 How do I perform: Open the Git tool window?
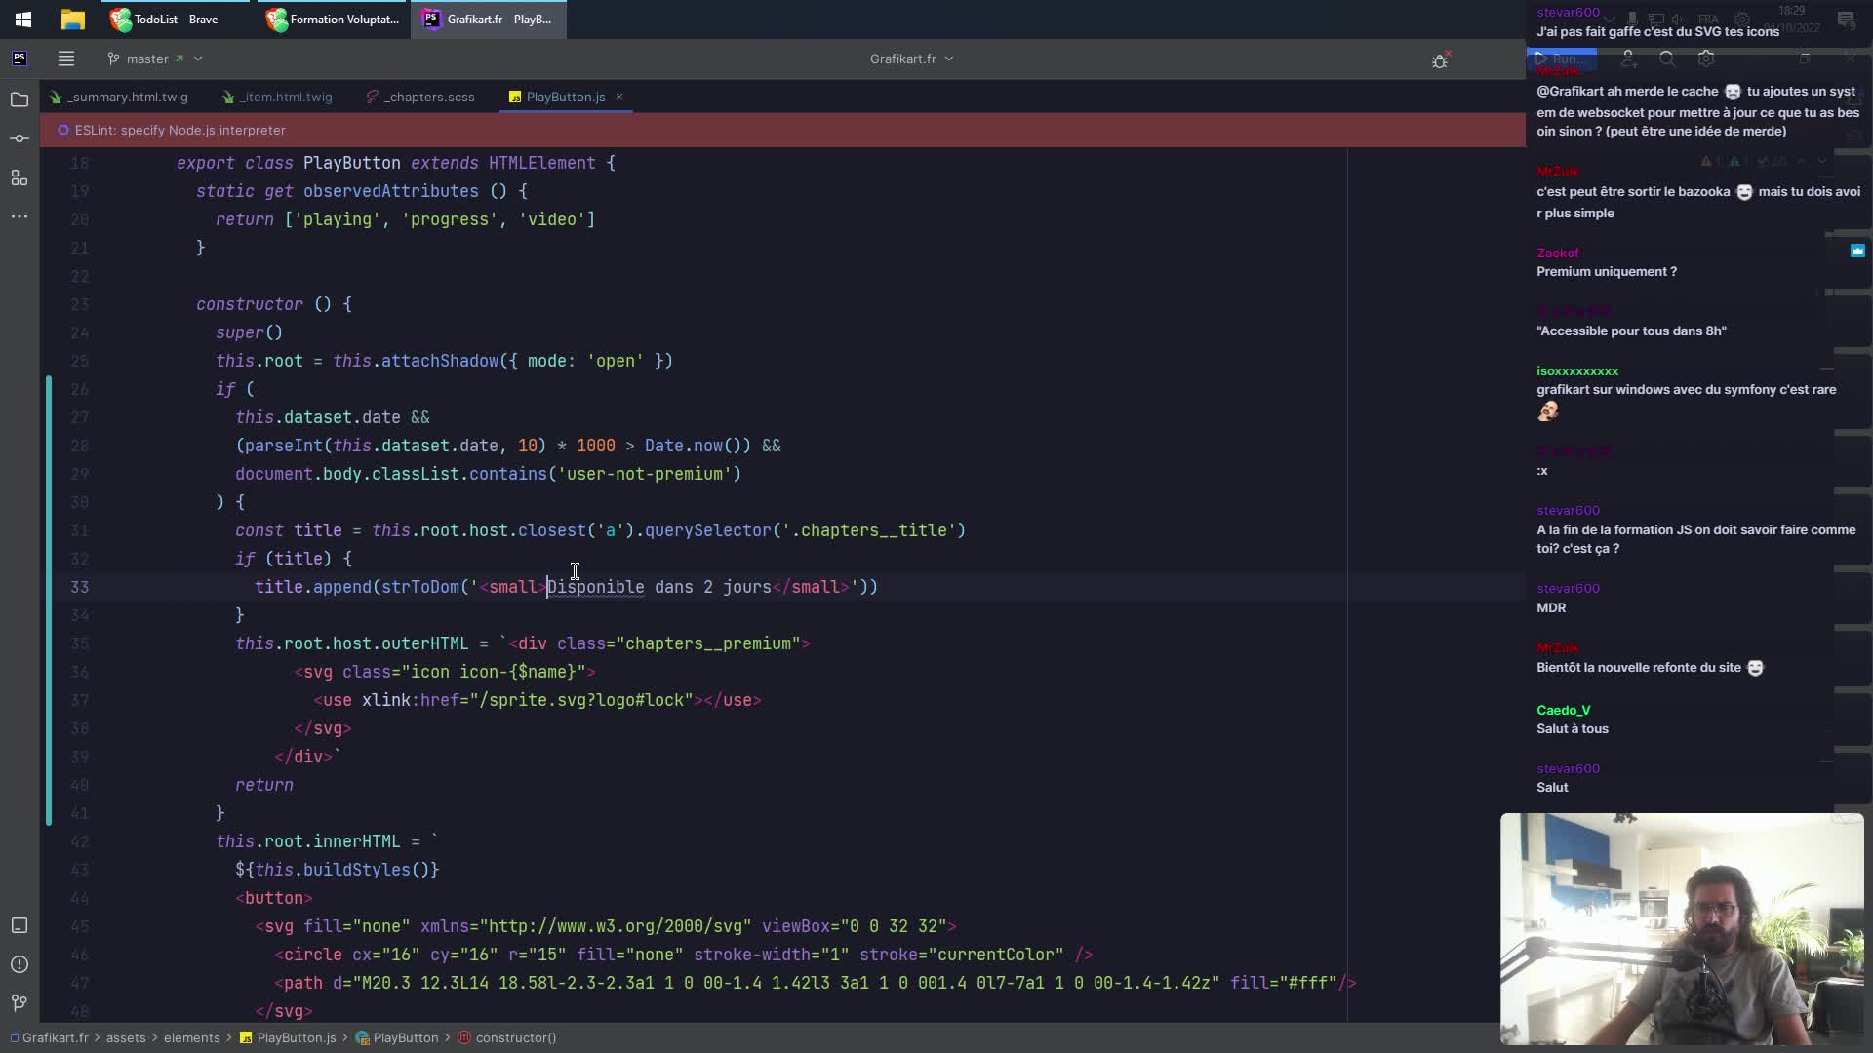(x=20, y=1002)
